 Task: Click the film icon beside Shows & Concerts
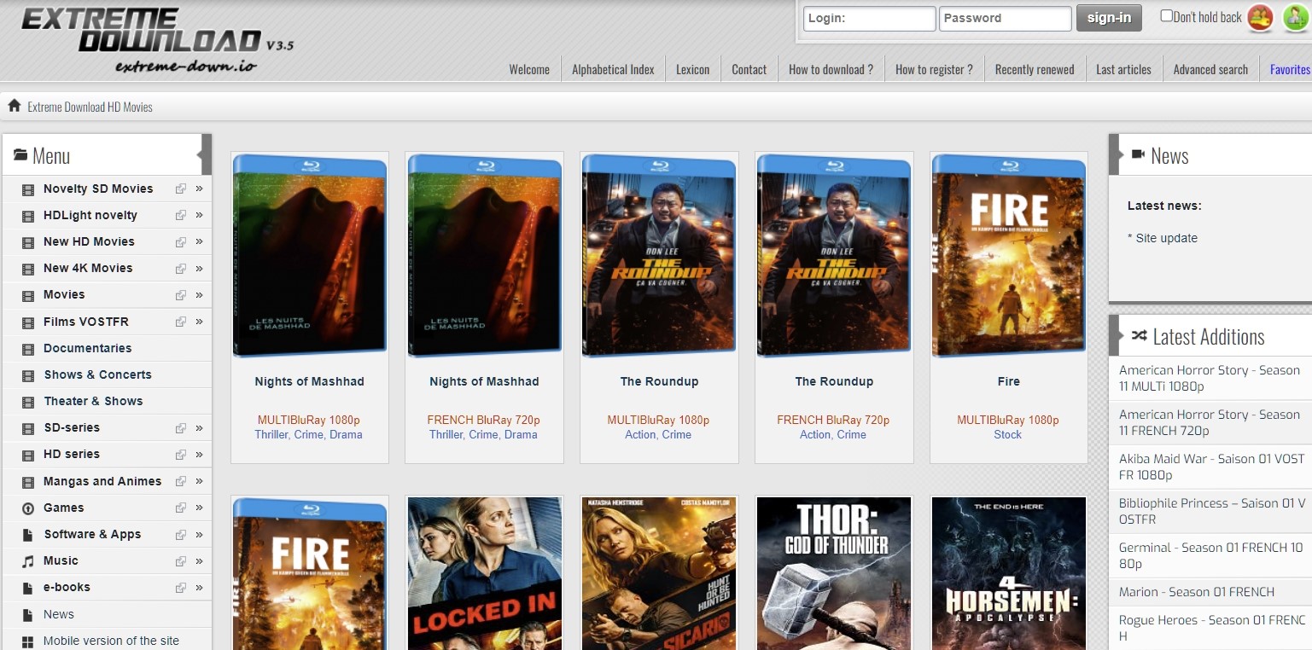click(28, 375)
